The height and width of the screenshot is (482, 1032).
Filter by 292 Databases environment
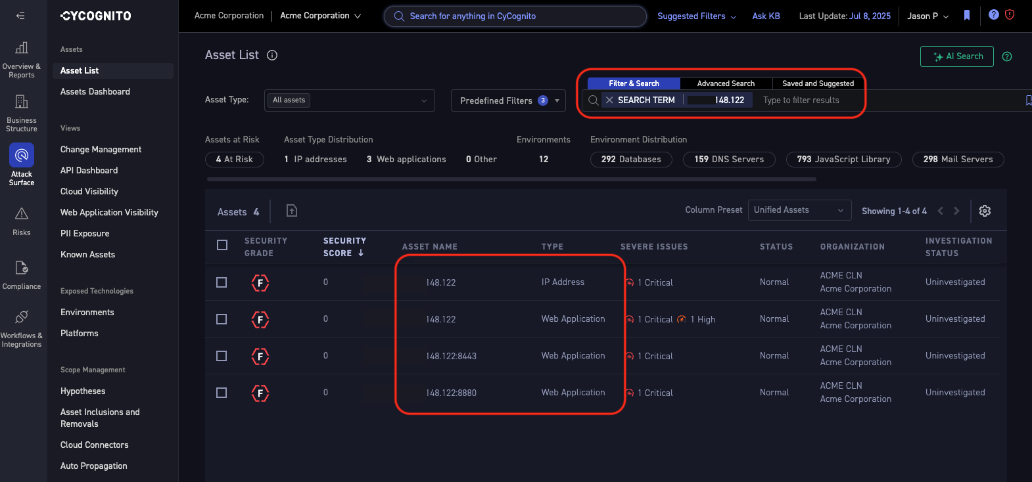click(631, 160)
